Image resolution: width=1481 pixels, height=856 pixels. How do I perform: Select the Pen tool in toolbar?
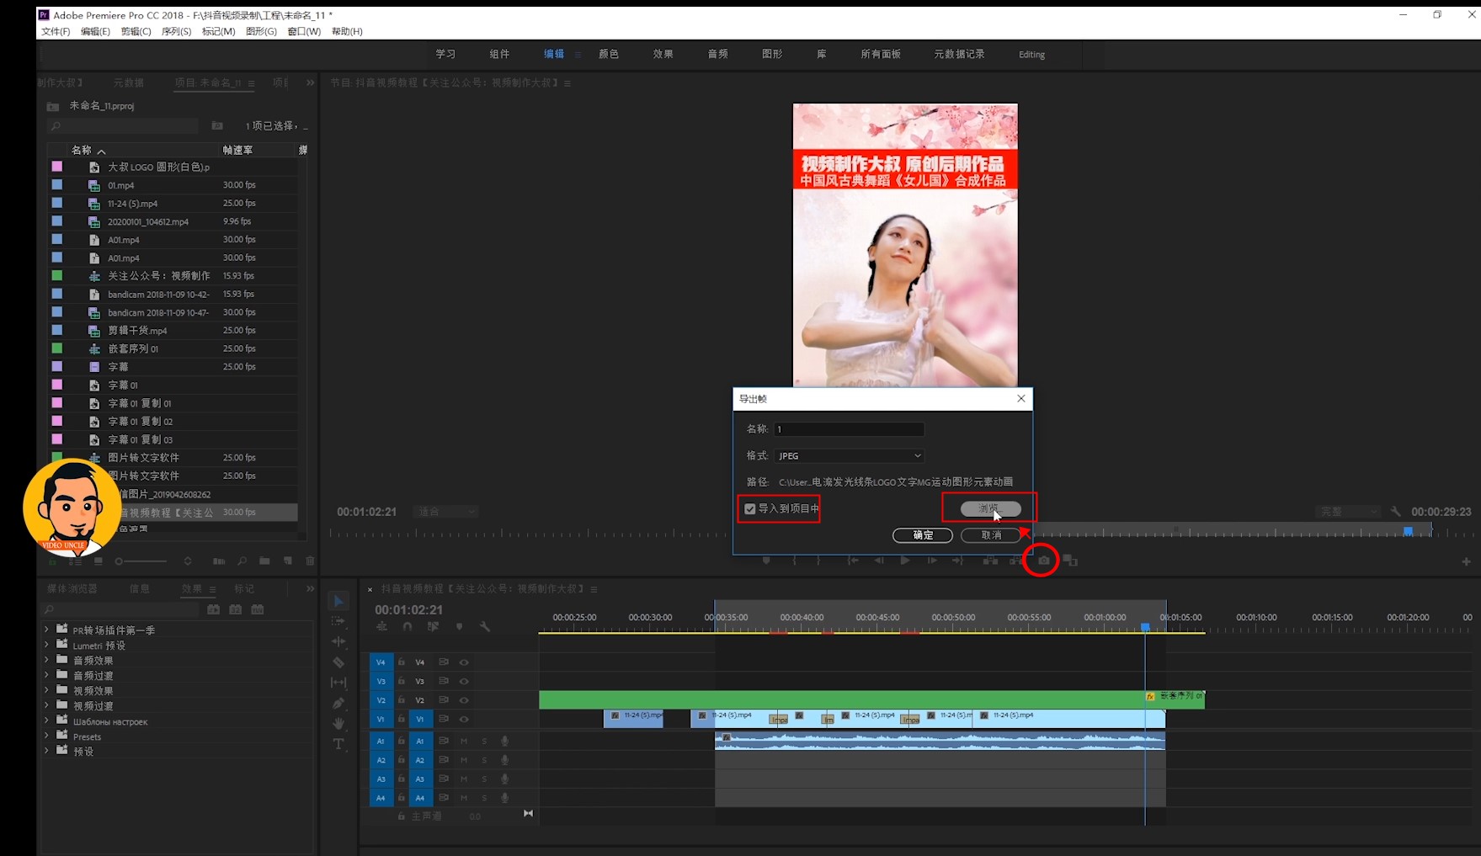click(338, 703)
